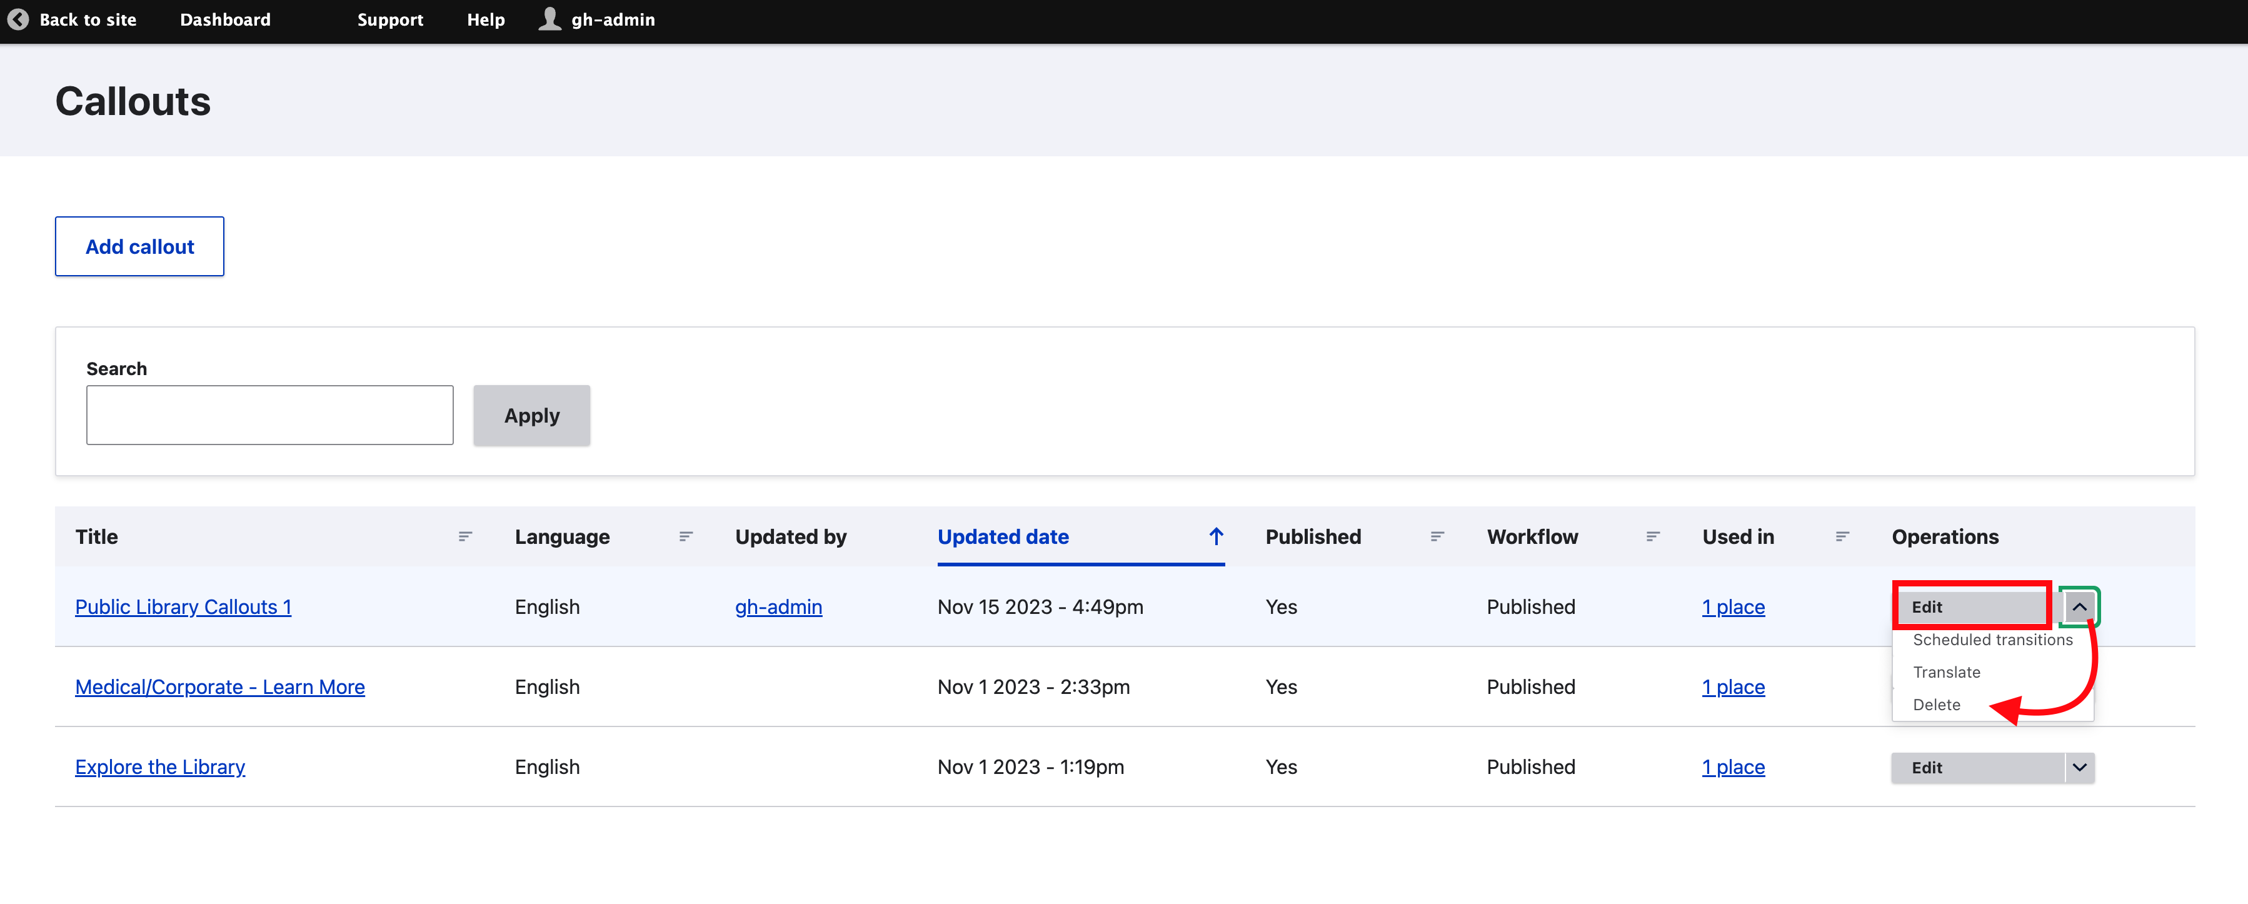Click the Published column sort icon
The width and height of the screenshot is (2248, 904).
1437,536
